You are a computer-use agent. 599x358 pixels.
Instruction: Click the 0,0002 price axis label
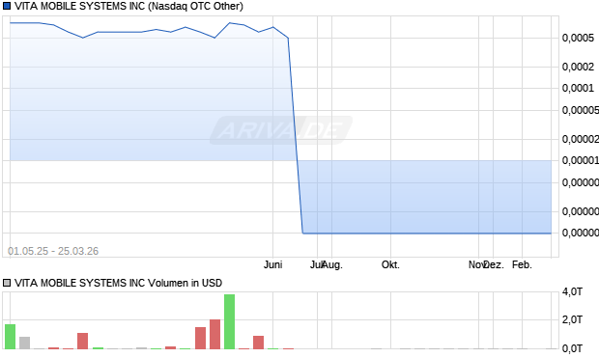pos(578,67)
